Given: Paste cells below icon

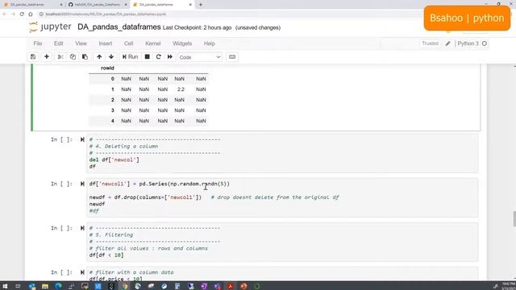Looking at the screenshot, I should (85, 57).
